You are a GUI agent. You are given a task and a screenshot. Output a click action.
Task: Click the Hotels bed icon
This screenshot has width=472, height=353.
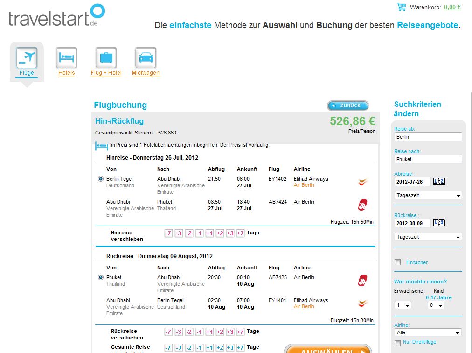click(67, 57)
